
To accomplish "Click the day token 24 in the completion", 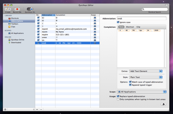I will point(148,30).
